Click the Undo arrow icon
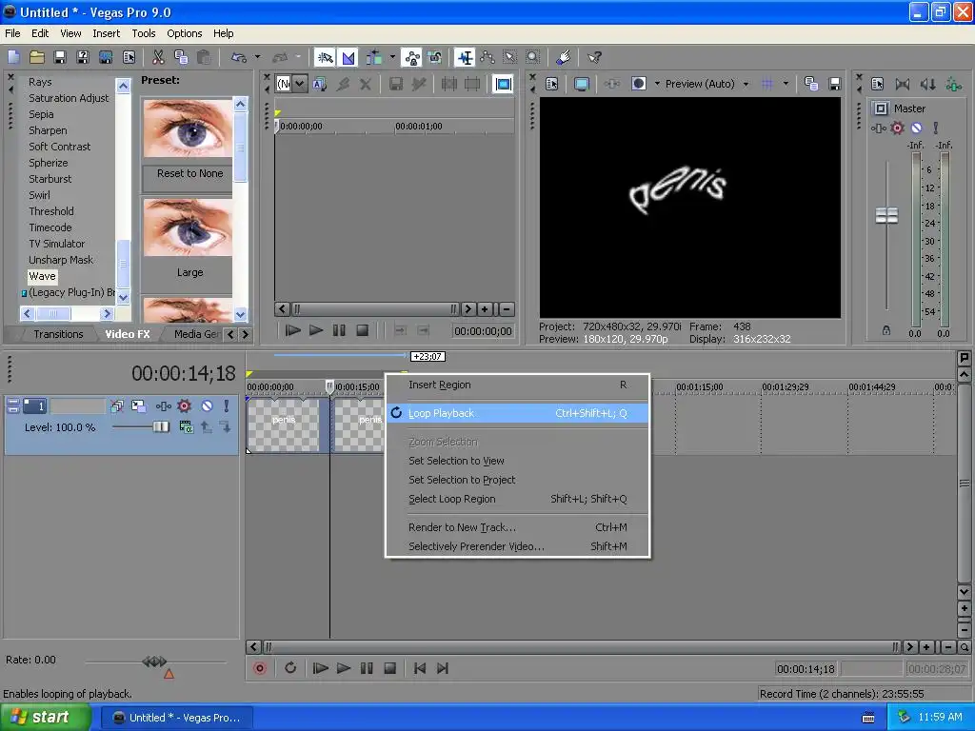 239,57
